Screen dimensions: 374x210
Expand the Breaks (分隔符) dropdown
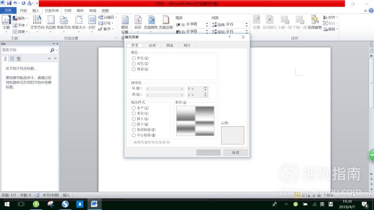pos(108,17)
